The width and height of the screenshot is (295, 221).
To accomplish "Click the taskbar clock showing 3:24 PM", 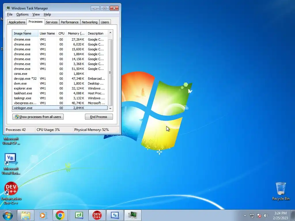I will tap(281, 216).
